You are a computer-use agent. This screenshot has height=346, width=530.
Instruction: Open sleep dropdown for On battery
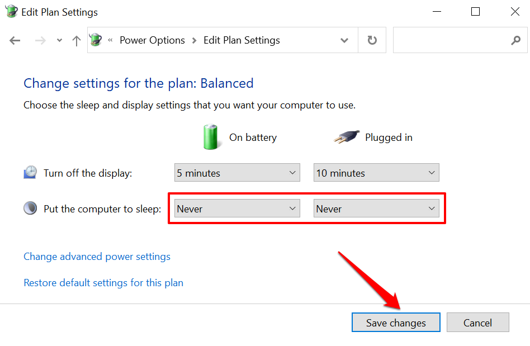click(x=237, y=209)
